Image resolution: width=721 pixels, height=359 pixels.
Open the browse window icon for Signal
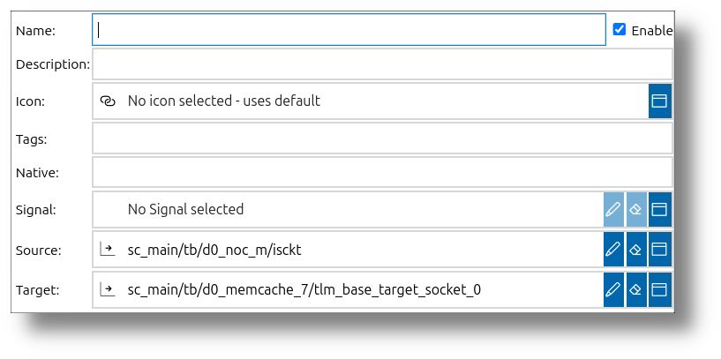click(x=660, y=210)
